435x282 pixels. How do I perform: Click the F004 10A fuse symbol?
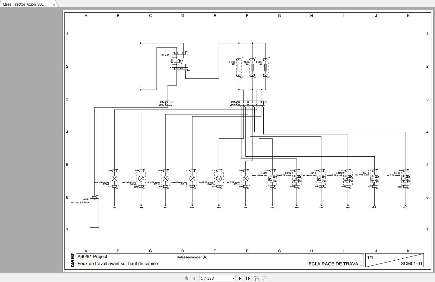pyautogui.click(x=239, y=67)
